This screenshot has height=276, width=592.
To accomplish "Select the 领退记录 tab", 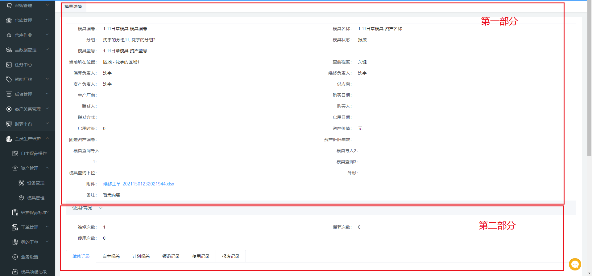I will coord(171,256).
